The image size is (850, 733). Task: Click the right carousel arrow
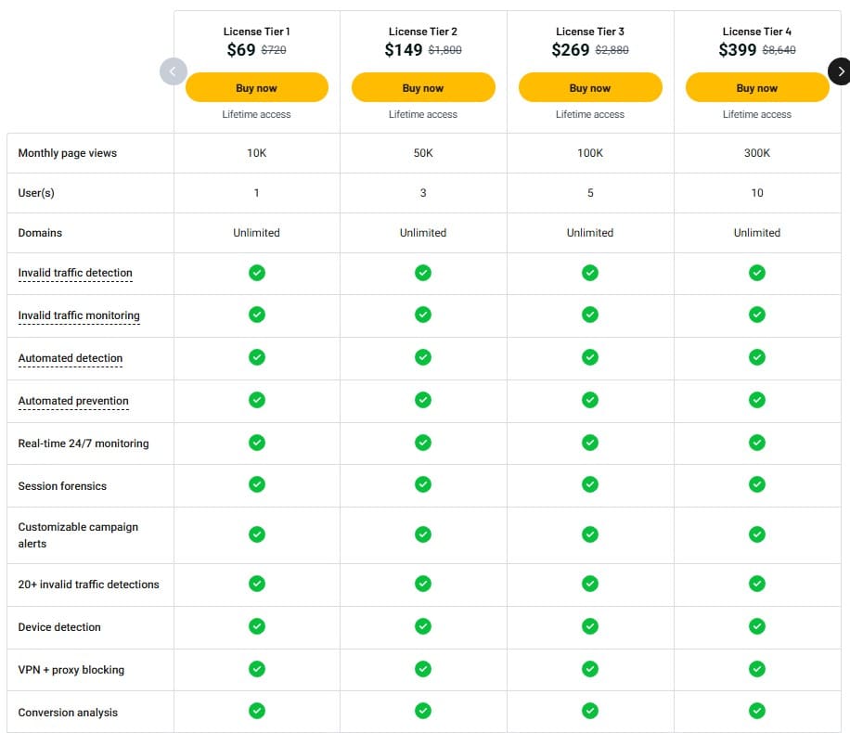[841, 71]
